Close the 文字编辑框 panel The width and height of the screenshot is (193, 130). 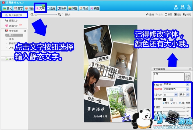[x=190, y=69]
